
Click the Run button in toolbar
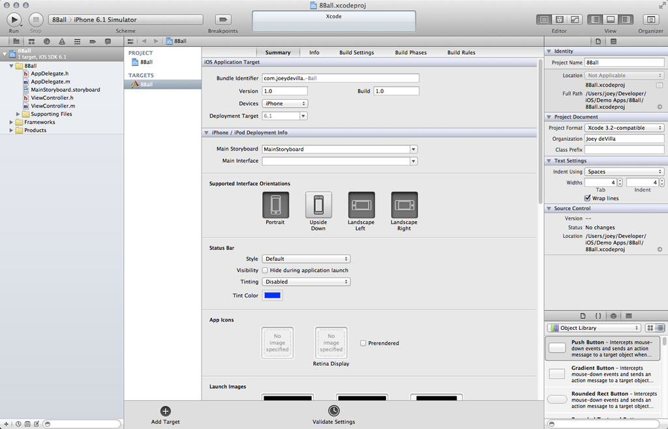(14, 20)
